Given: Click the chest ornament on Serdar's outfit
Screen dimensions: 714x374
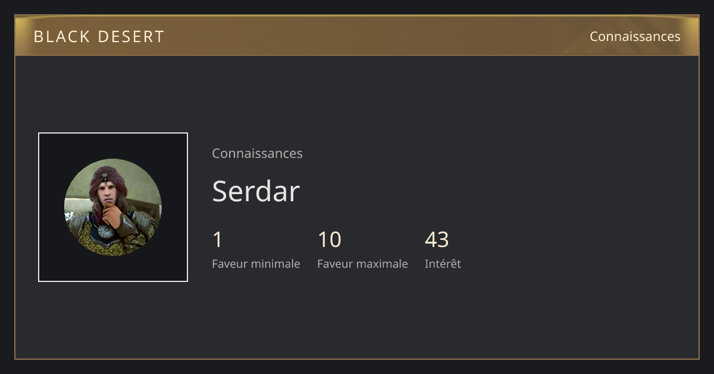Looking at the screenshot, I should click(107, 233).
